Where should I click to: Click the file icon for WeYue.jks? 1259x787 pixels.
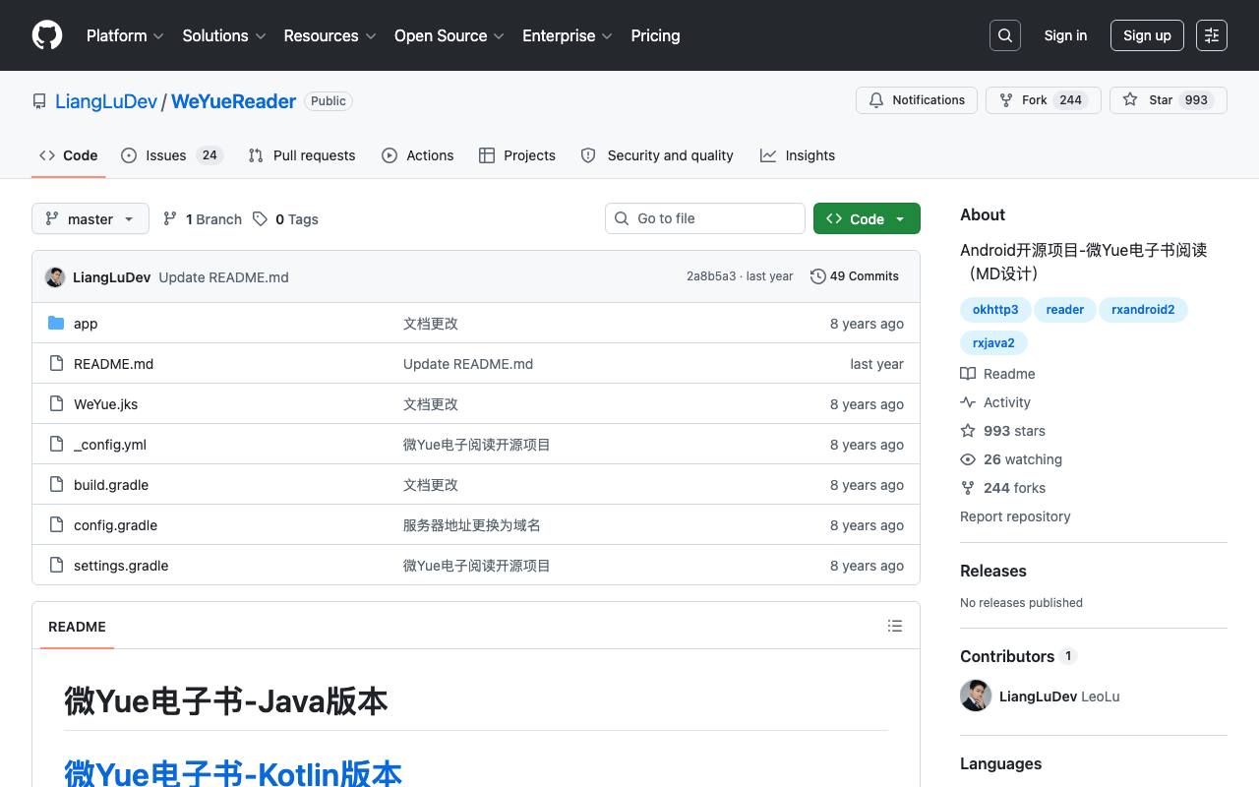pos(56,403)
